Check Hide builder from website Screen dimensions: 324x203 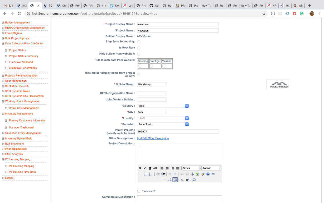coord(139,54)
